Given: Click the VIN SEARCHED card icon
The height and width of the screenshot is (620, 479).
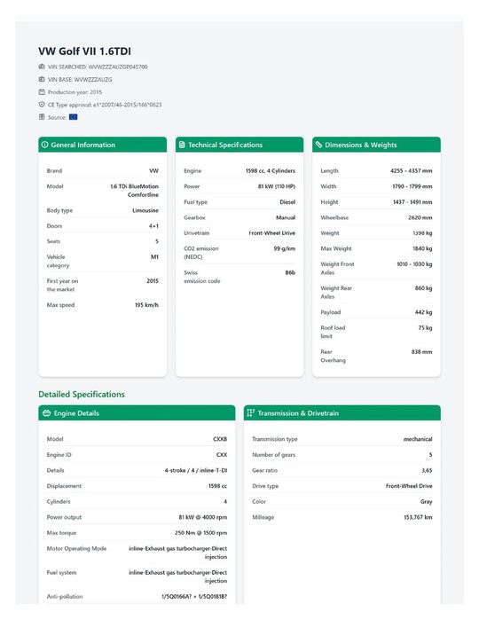Looking at the screenshot, I should pos(42,67).
